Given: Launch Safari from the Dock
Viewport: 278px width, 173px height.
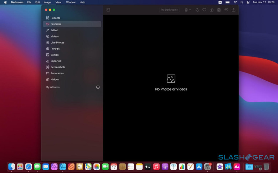Looking at the screenshot, I should [x=29, y=167].
